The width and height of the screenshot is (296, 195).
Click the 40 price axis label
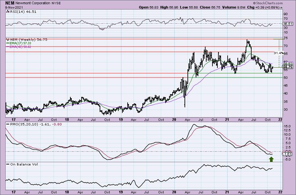point(285,94)
